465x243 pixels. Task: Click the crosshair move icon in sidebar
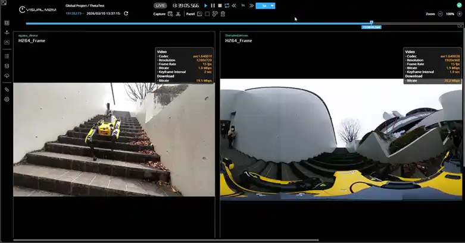point(7,33)
